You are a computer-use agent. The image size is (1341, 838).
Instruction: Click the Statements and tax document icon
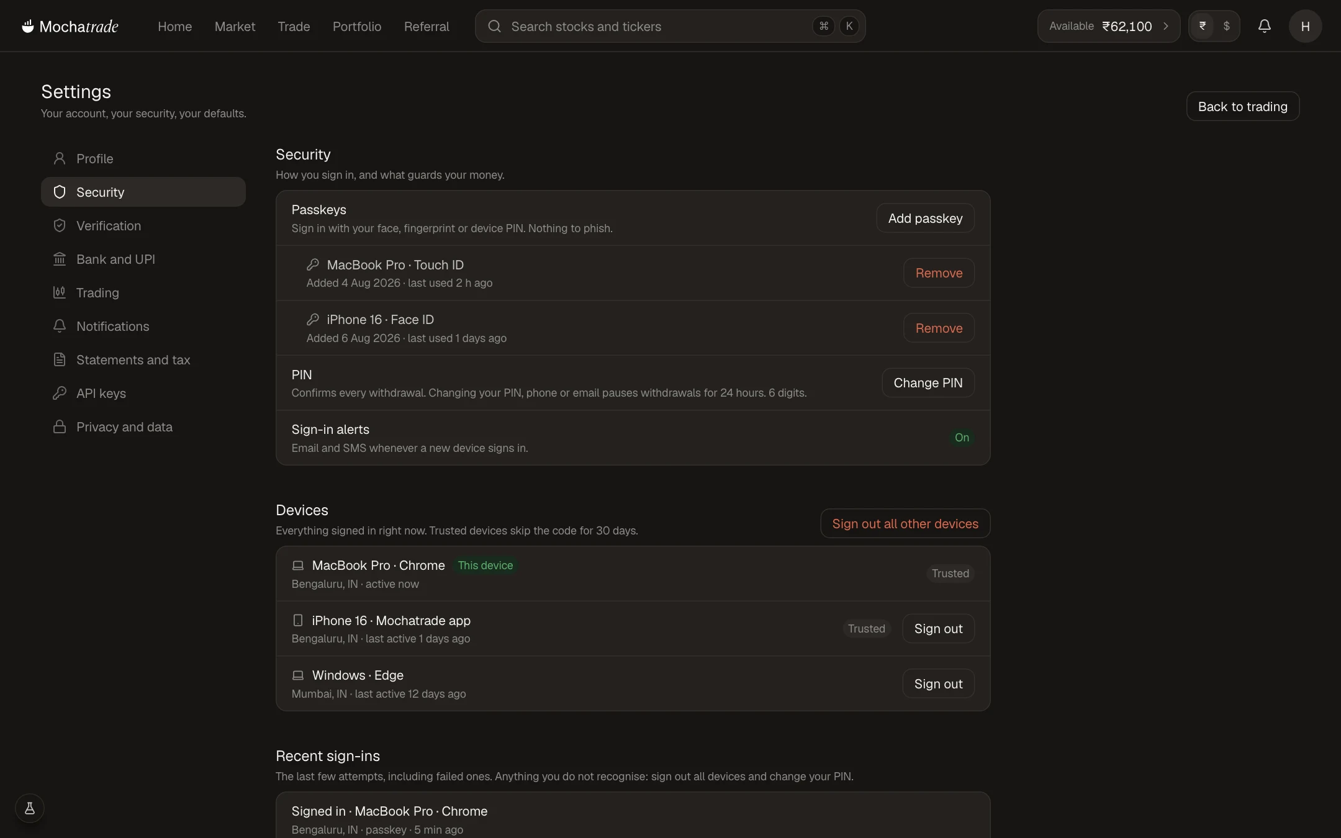[x=60, y=359]
